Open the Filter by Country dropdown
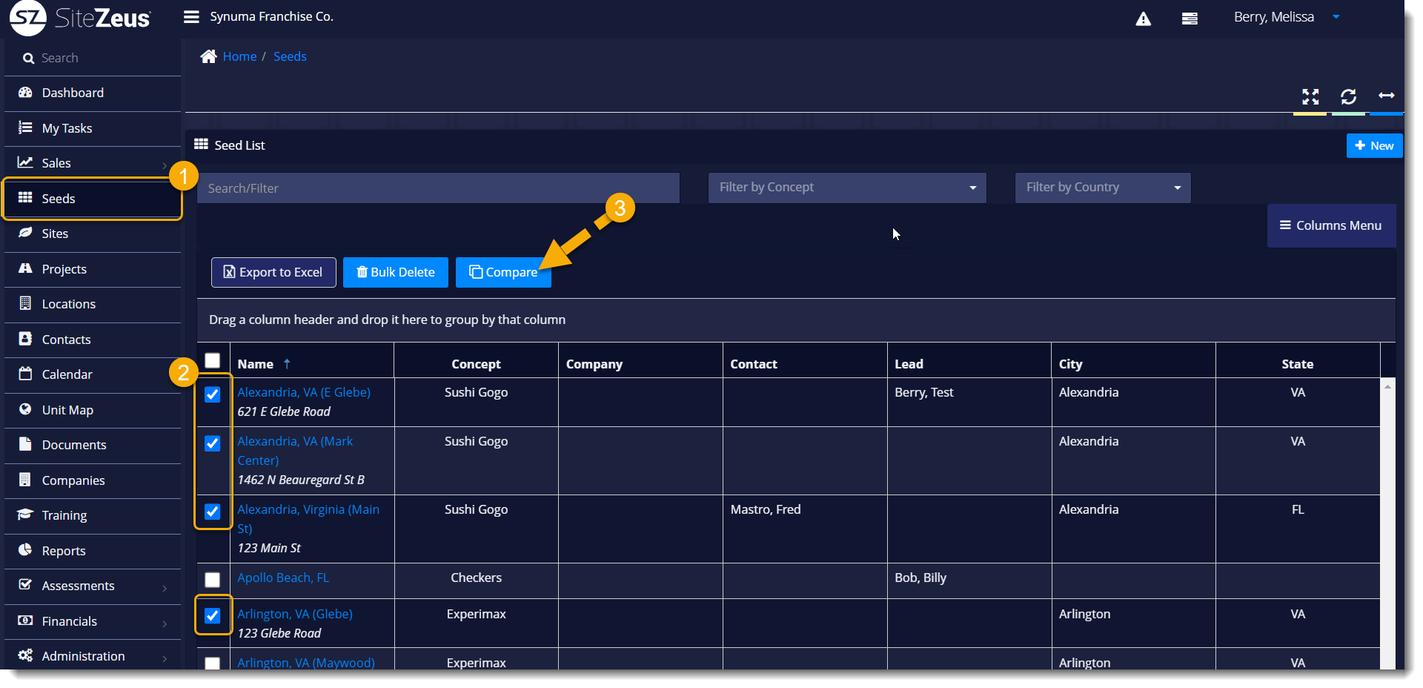 coord(1103,188)
